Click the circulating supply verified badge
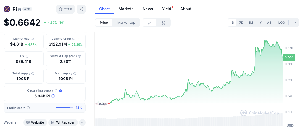The width and height of the screenshot is (303, 128). pos(60,90)
